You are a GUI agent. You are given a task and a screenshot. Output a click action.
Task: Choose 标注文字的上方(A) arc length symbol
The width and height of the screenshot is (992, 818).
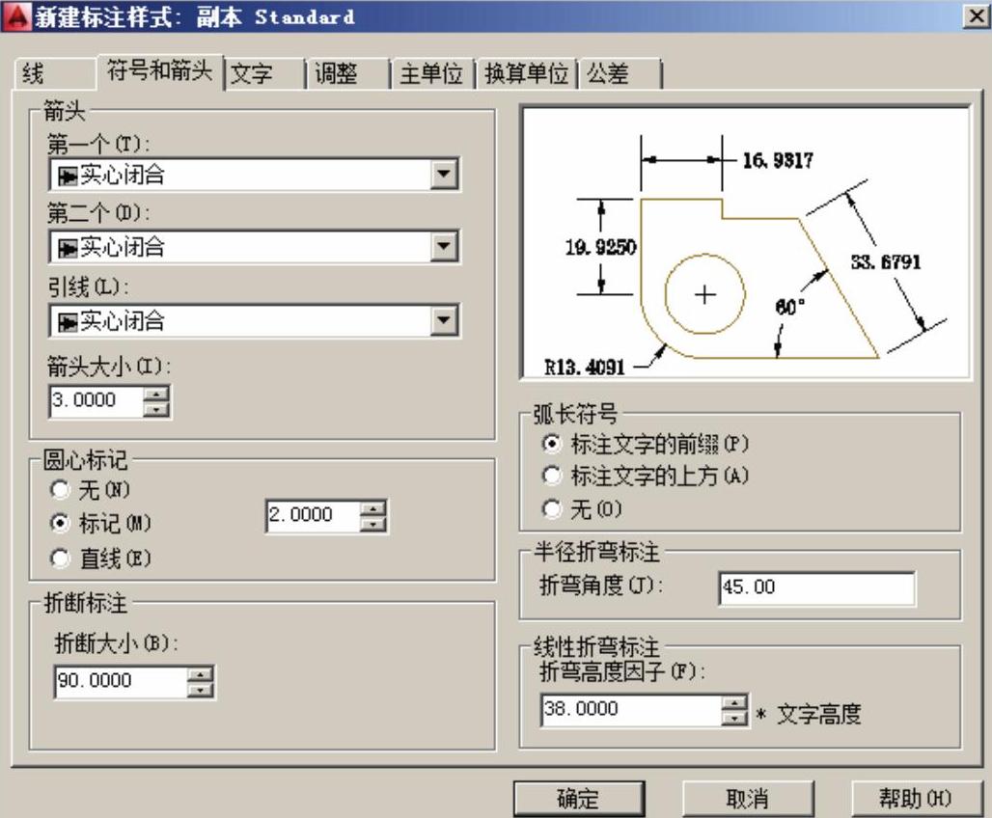[552, 476]
